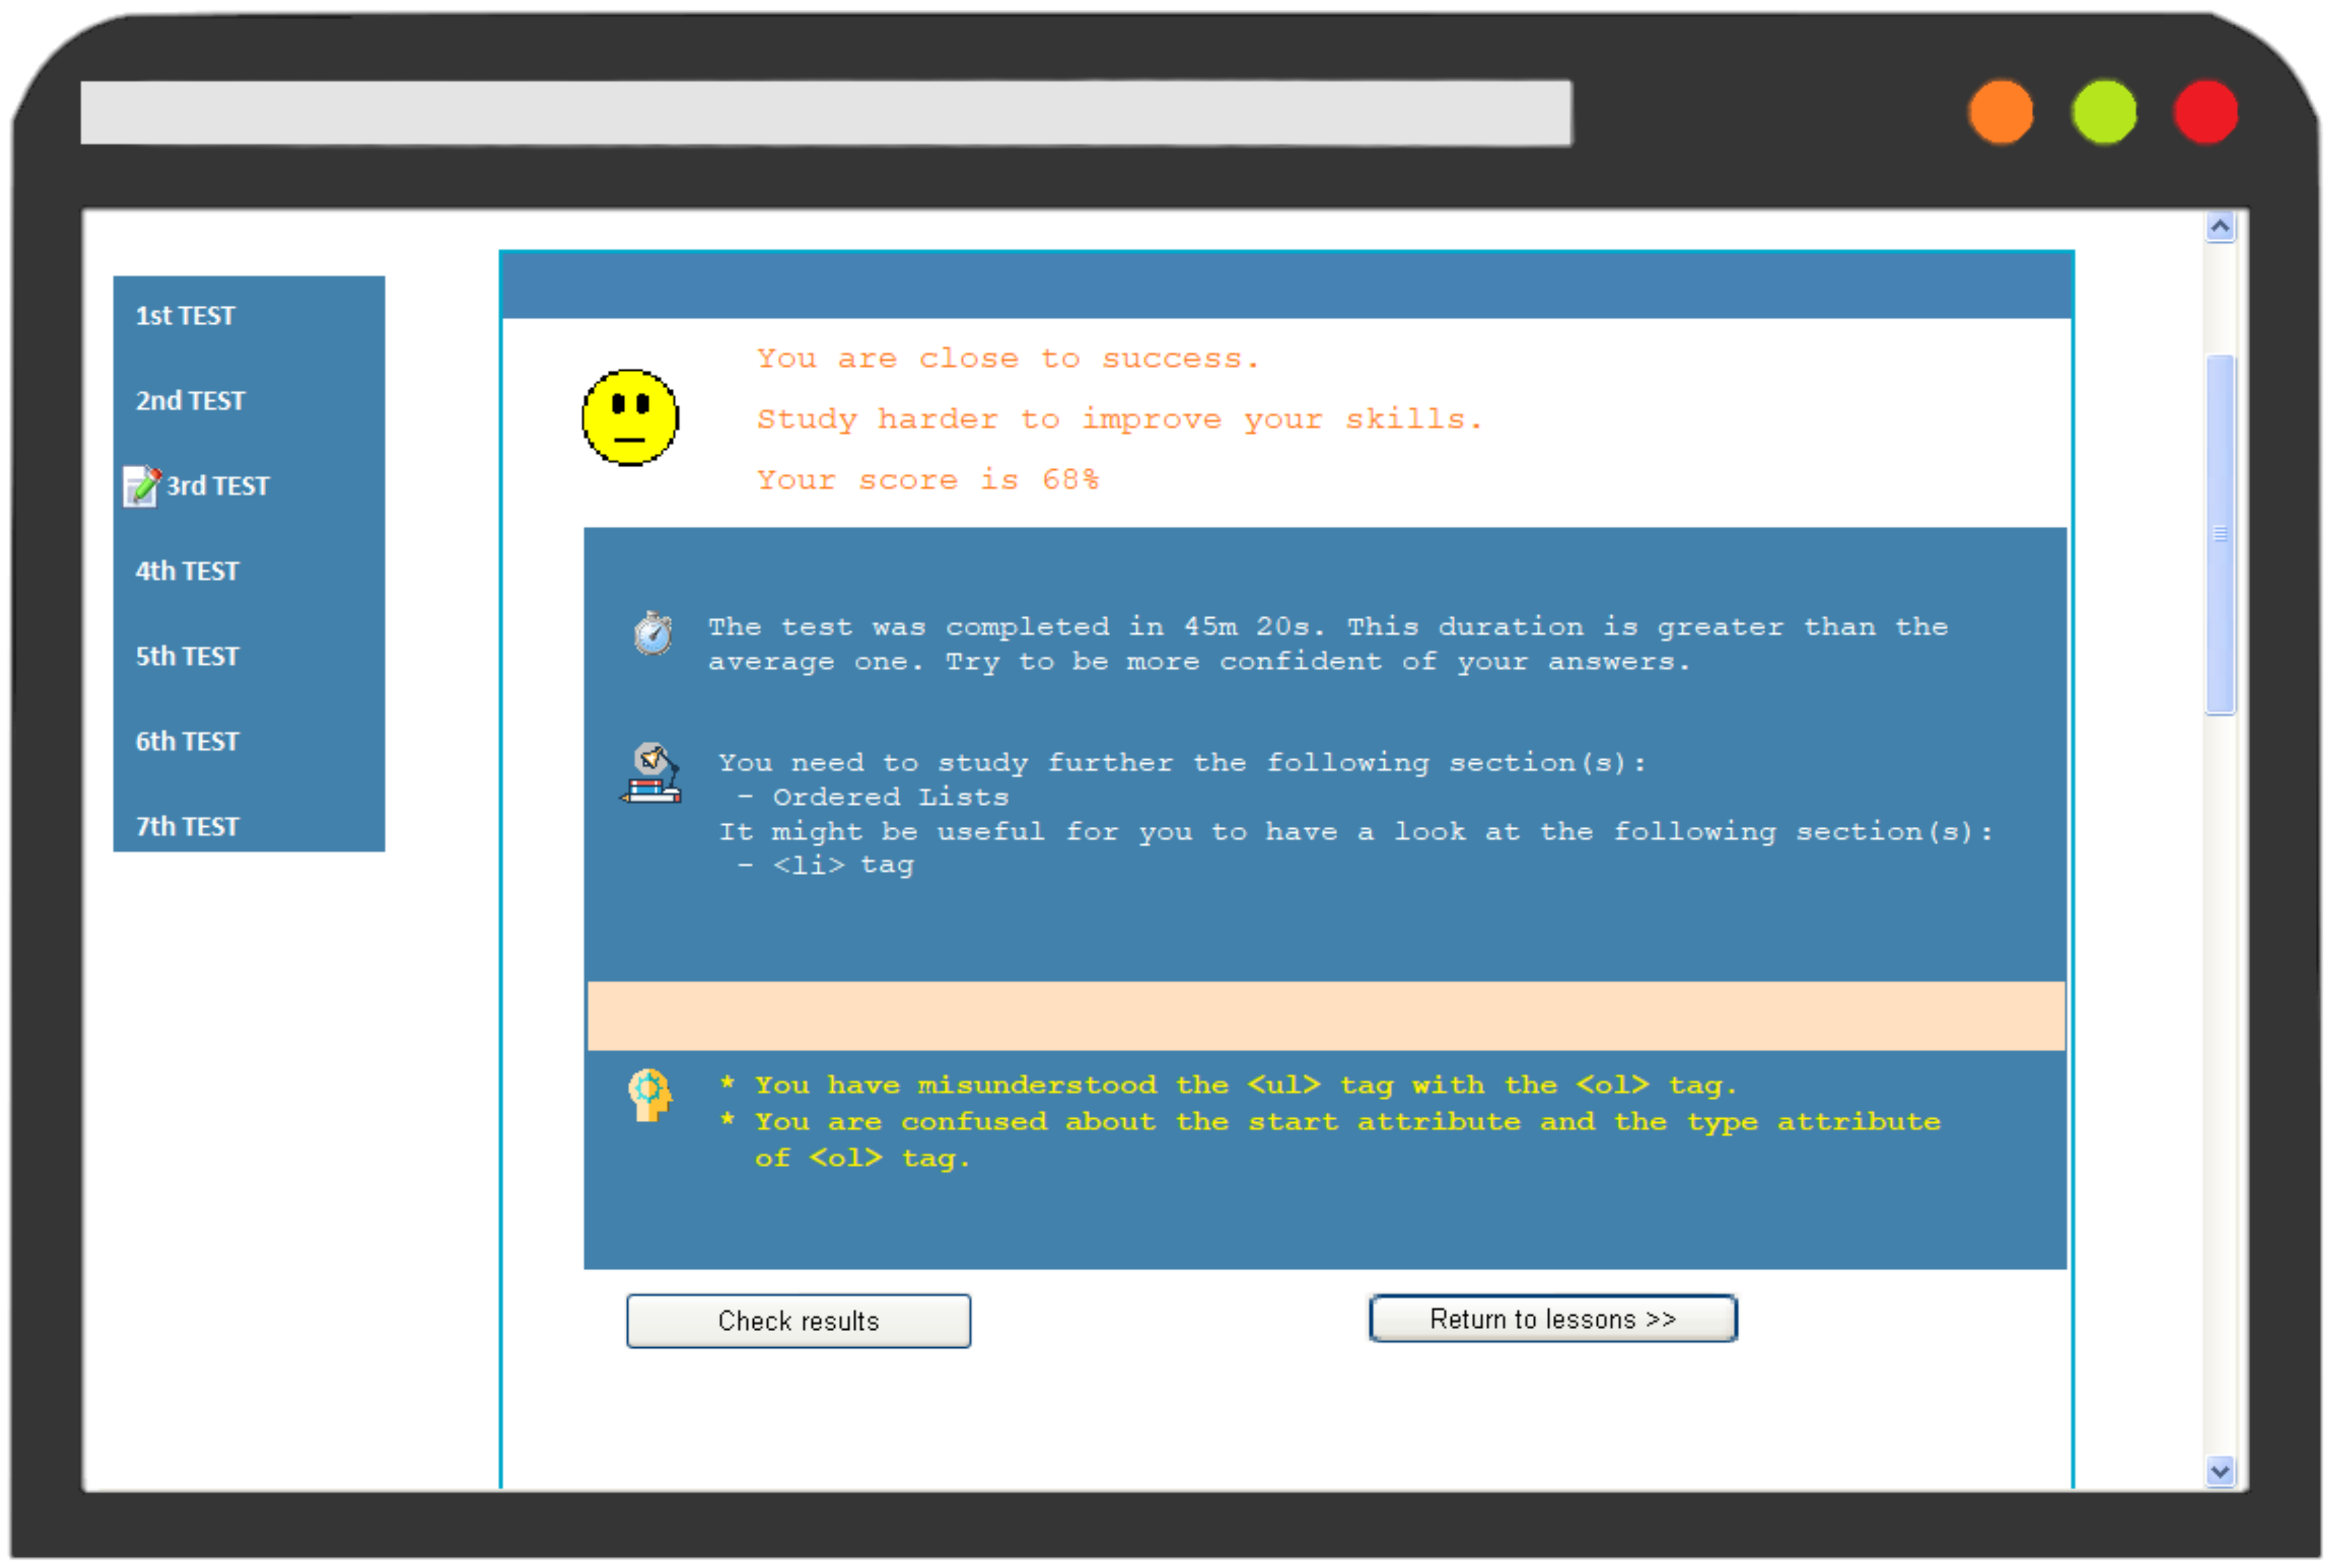Click the stopwatch duration icon
The image size is (2332, 1568).
coord(653,633)
